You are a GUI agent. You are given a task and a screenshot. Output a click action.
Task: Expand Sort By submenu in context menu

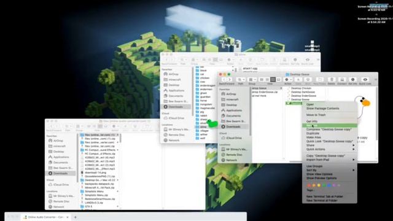tap(330, 170)
